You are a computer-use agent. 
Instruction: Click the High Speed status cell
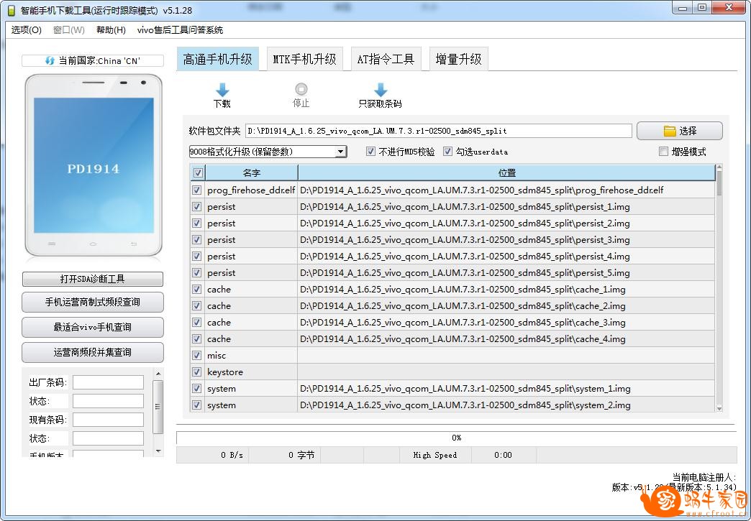tap(435, 455)
